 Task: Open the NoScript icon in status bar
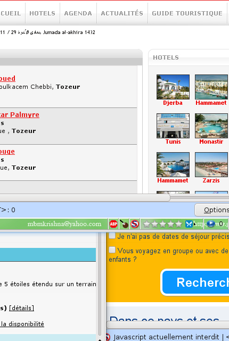click(x=135, y=224)
